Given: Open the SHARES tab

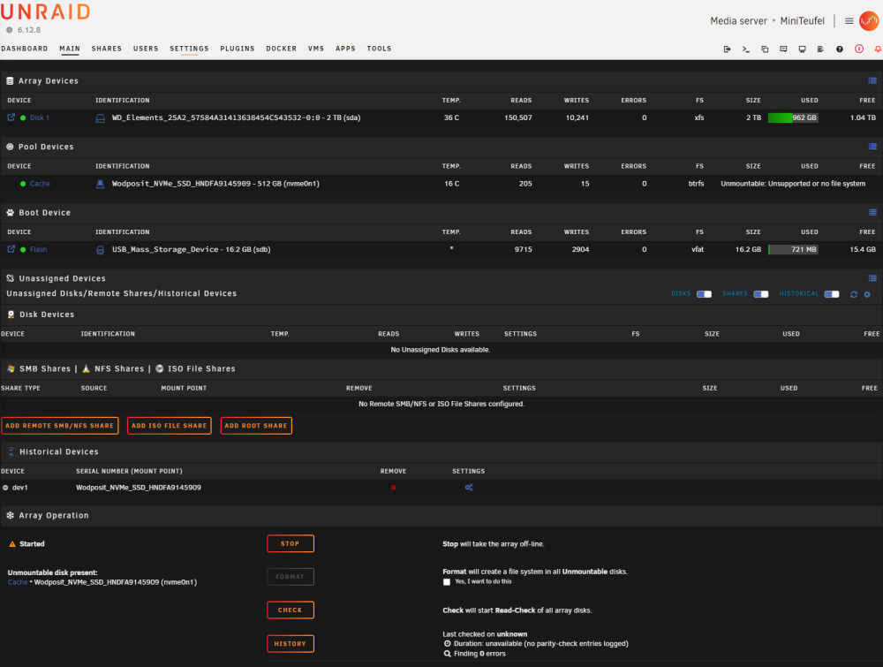Looking at the screenshot, I should 107,49.
